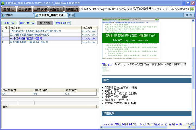This screenshot has height=130, width=196.
Task: Click the 三峰软件 toolbar button
Action: coord(40,9)
